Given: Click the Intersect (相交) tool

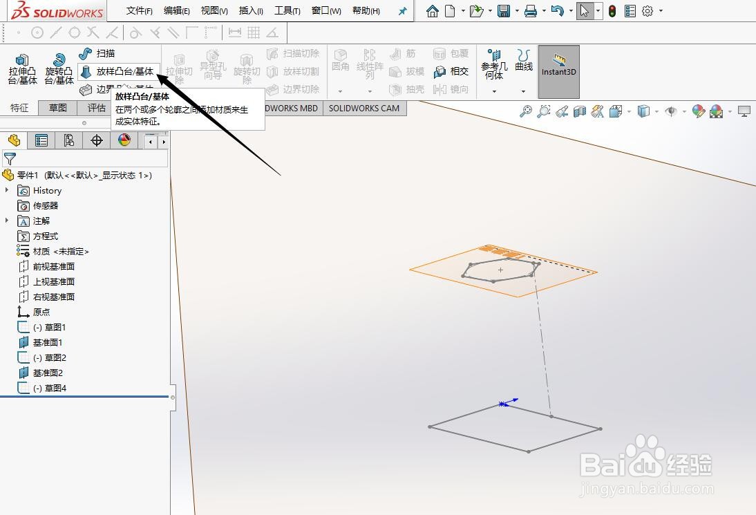Looking at the screenshot, I should pyautogui.click(x=451, y=71).
